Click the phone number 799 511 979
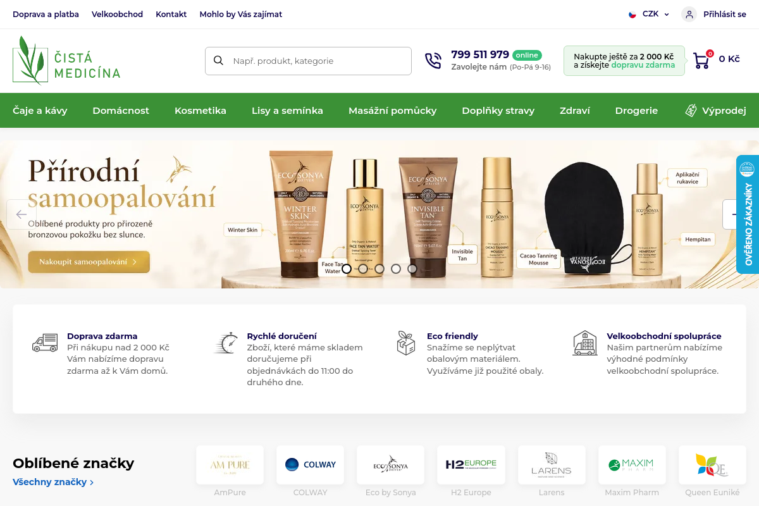The image size is (759, 506). (480, 54)
